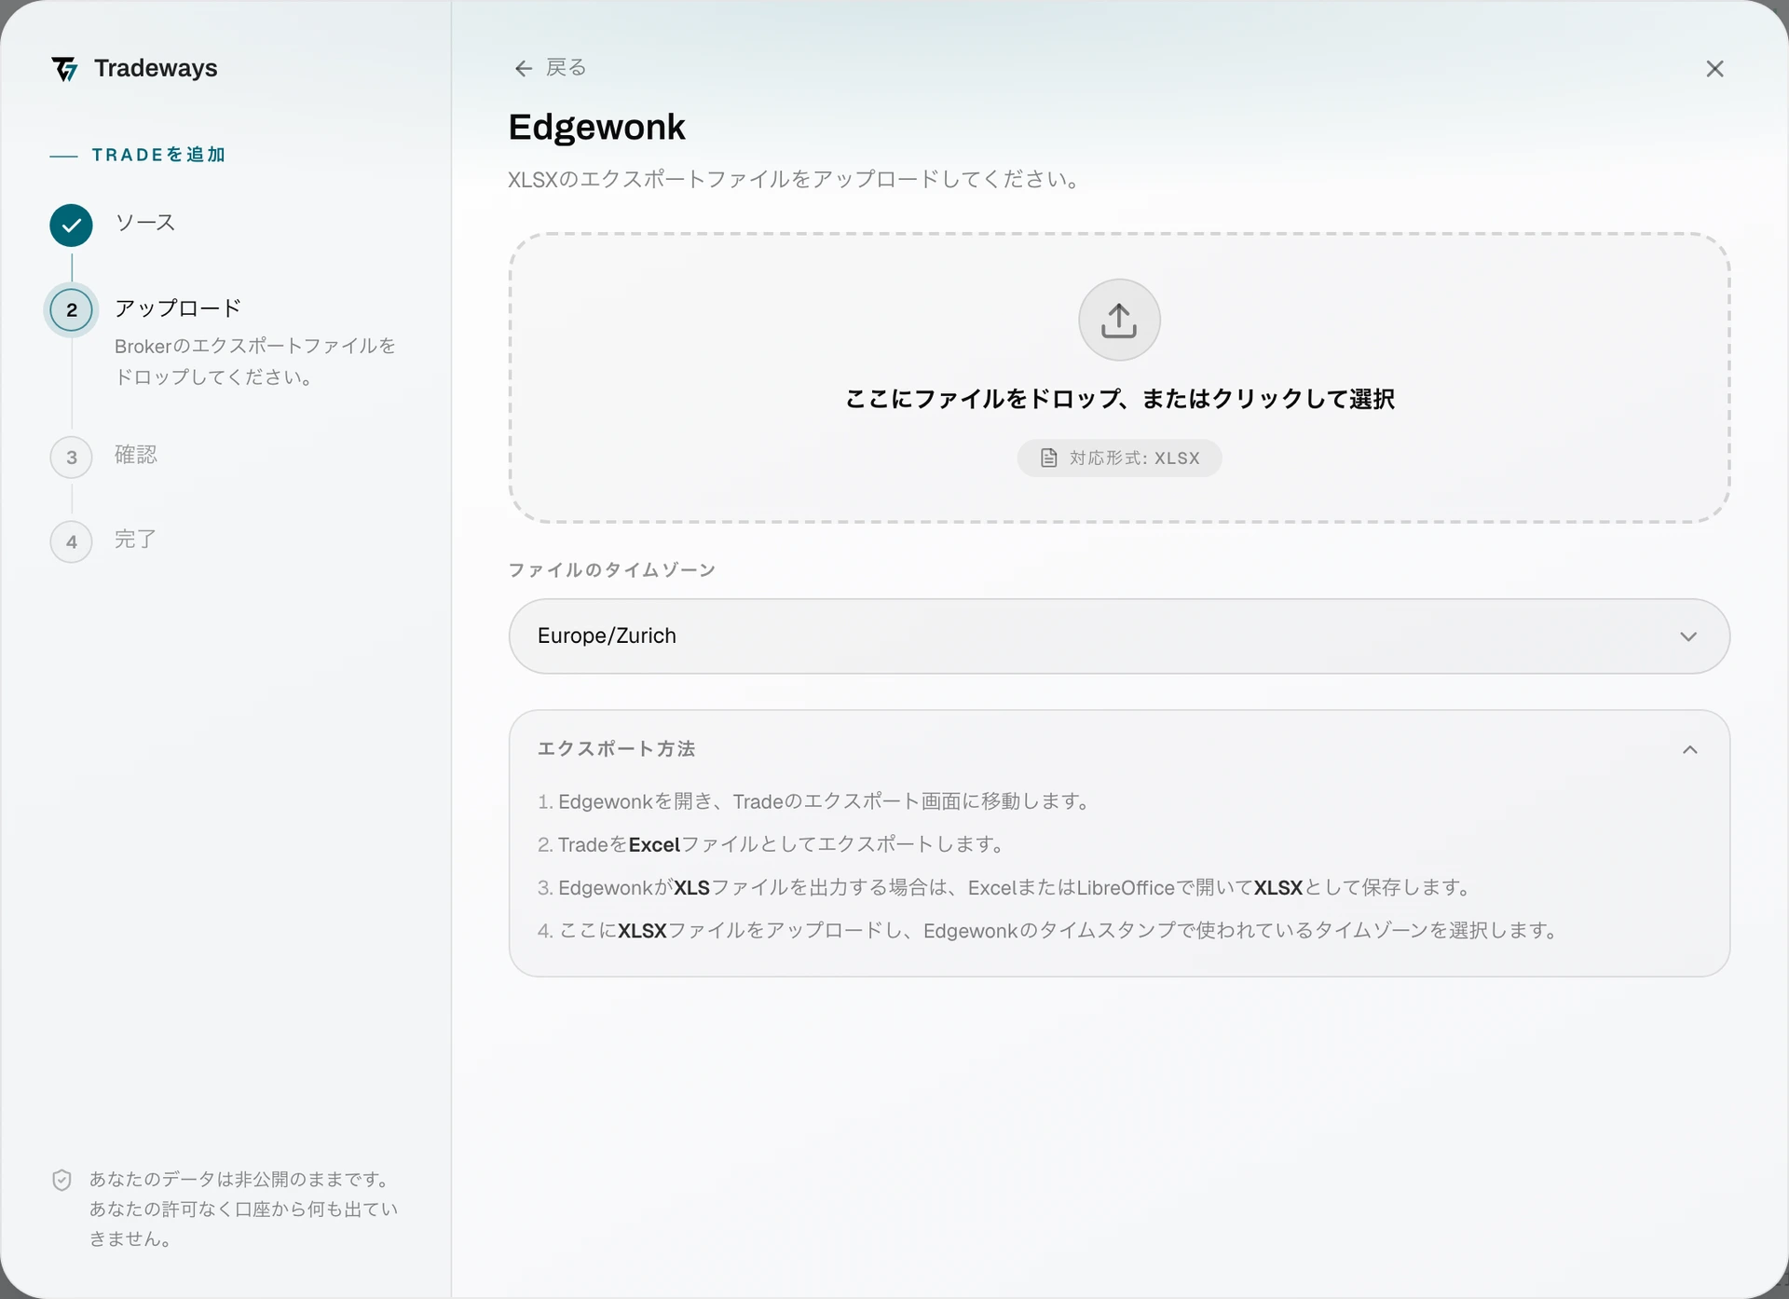Select step 2 circle for アップロード
The height and width of the screenshot is (1299, 1789).
(x=71, y=310)
